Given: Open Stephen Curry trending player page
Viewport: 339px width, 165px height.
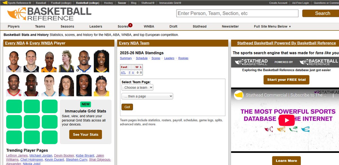Looking at the screenshot, I should (77, 160).
